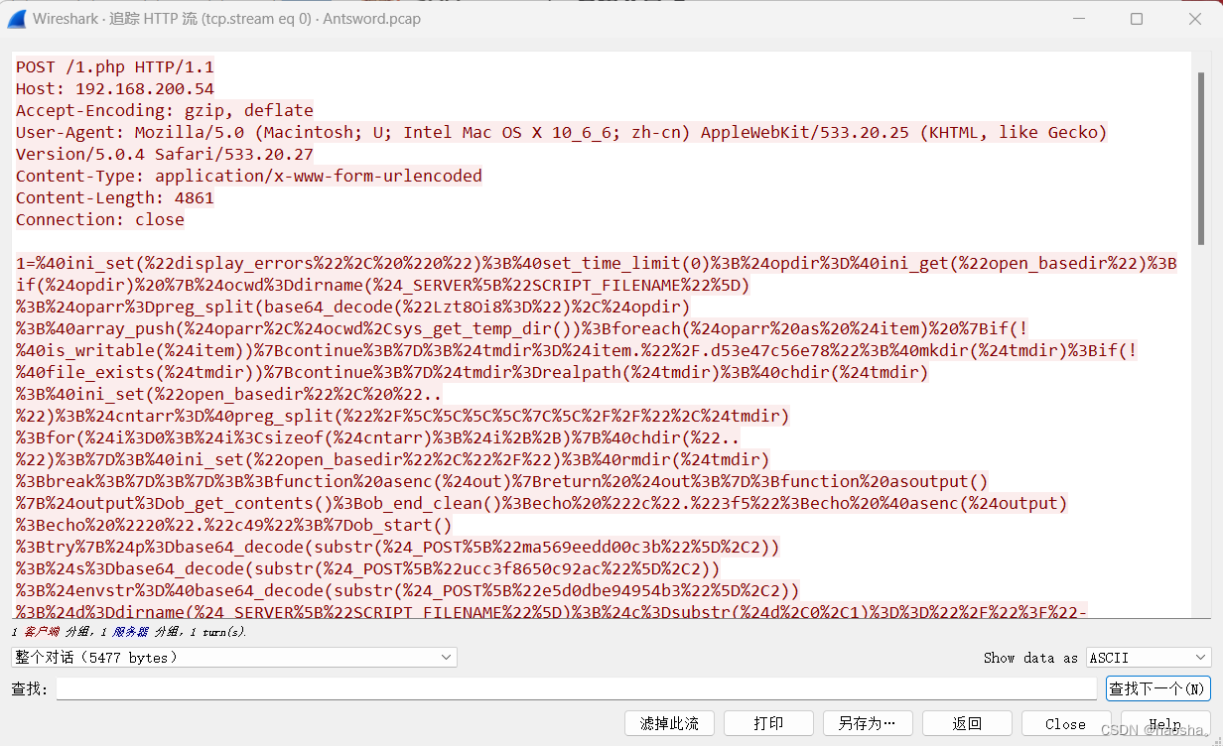Click the bottom Close button
This screenshot has width=1223, height=746.
click(x=1065, y=723)
